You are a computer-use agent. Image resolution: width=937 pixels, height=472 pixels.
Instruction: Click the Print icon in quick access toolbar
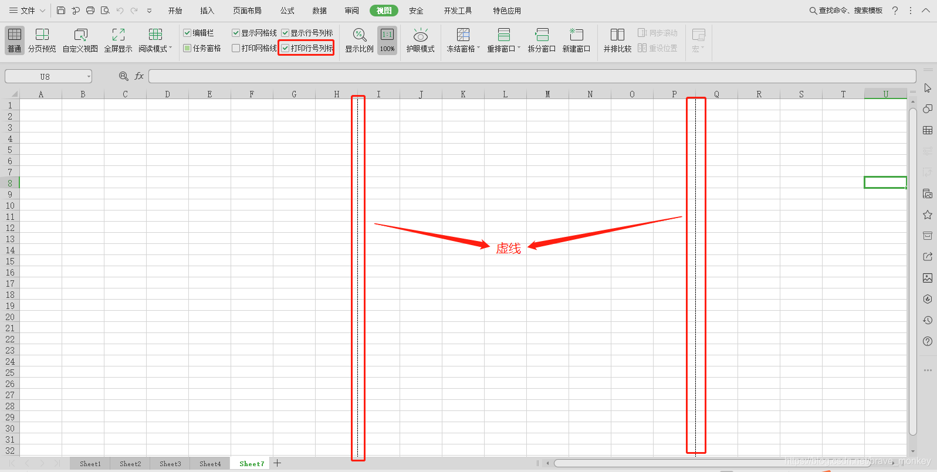pos(90,11)
